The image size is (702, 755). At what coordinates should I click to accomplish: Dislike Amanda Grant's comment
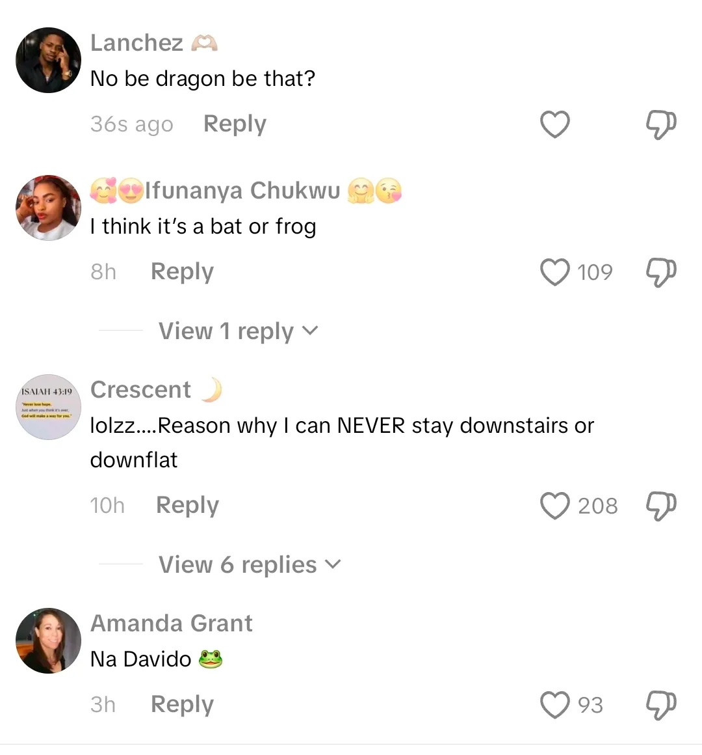(x=661, y=705)
